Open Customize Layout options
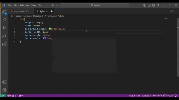Viewport: 179px width, 100px height. [158, 5]
